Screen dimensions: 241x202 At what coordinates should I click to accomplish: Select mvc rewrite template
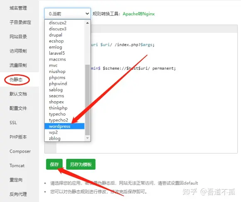[65, 66]
